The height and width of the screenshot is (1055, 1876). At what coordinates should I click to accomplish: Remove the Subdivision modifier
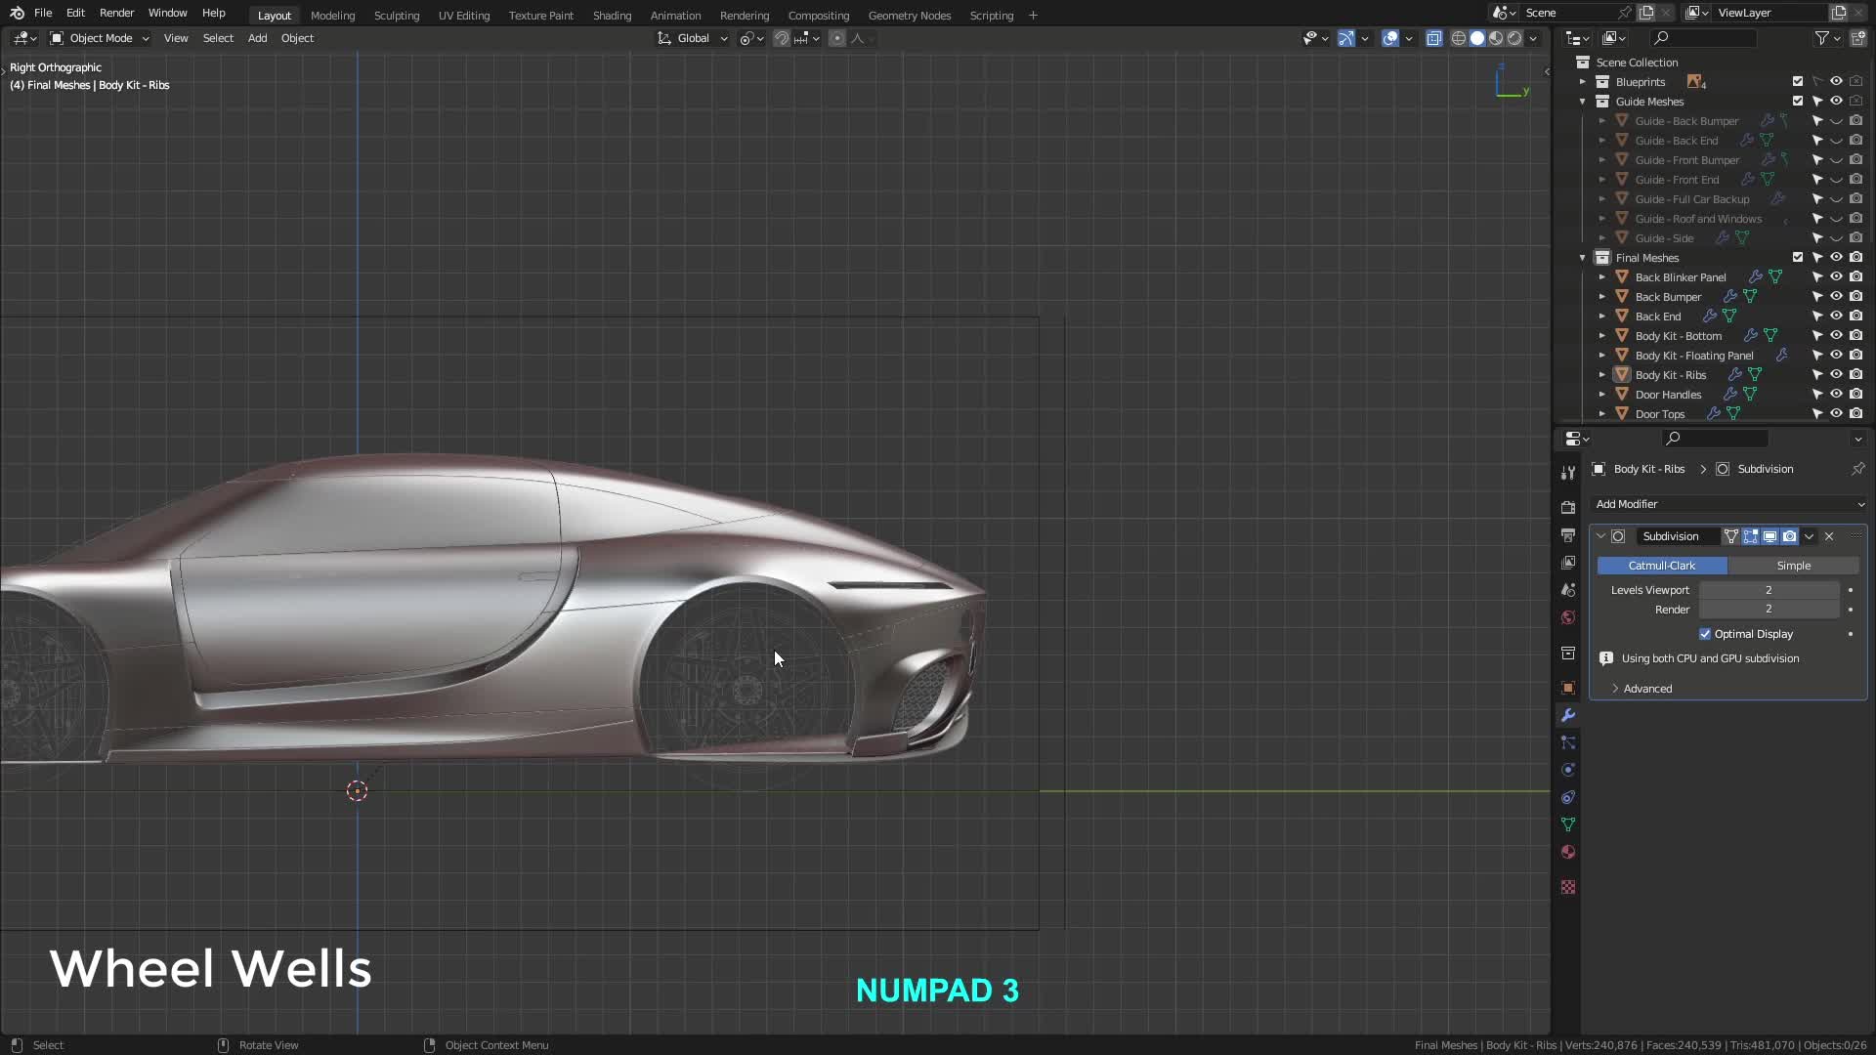[x=1829, y=536]
